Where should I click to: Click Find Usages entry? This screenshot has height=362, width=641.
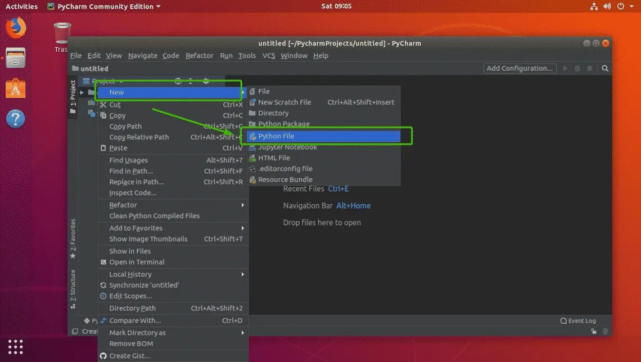click(173, 160)
